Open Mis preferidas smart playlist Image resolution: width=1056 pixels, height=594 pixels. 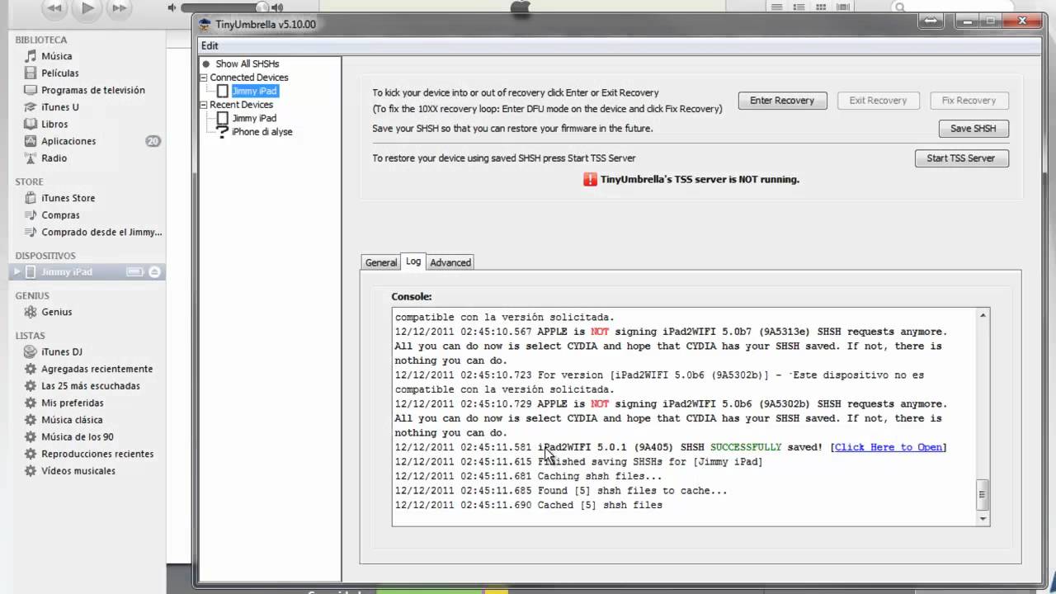pos(73,403)
